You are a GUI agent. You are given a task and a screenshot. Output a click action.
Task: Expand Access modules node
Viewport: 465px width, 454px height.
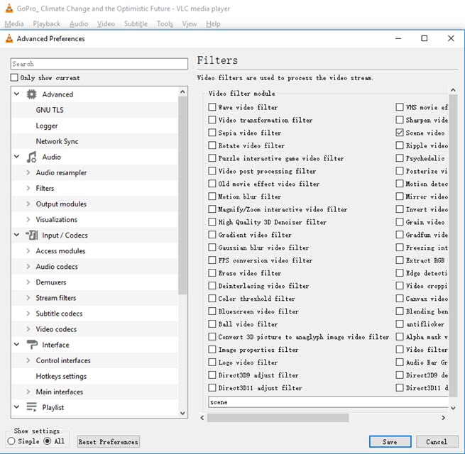[x=28, y=250]
